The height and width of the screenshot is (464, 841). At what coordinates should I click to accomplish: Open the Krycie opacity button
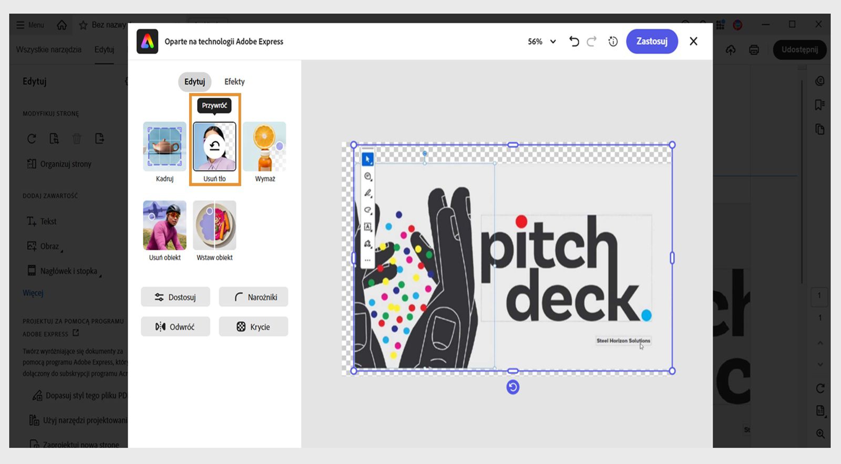(253, 326)
